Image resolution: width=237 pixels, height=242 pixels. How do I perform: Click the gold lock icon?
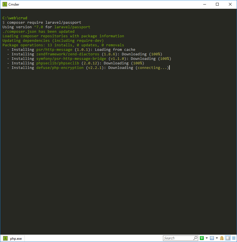222,238
